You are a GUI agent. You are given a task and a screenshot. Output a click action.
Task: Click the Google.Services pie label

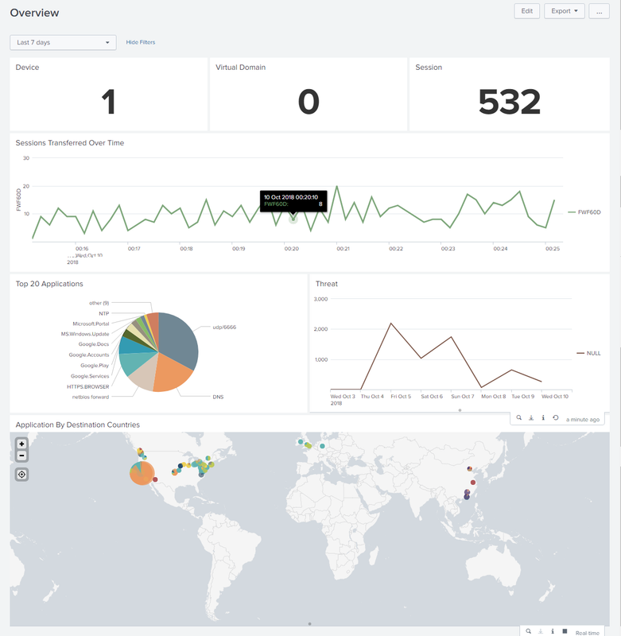pyautogui.click(x=90, y=376)
